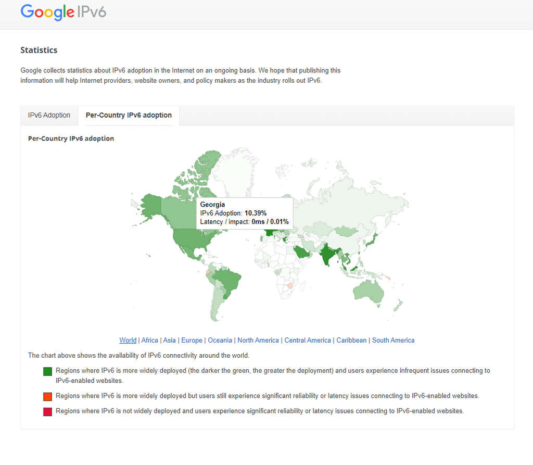Screen dimensions: 533x465
Task: Go to the North America map
Action: click(258, 340)
